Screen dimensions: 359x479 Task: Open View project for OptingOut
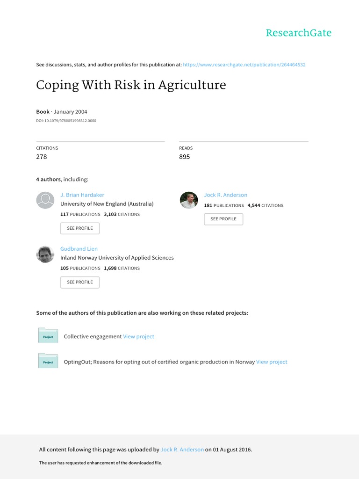tap(272, 362)
